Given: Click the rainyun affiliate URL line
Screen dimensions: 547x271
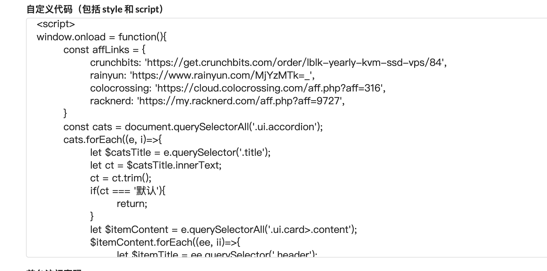Looking at the screenshot, I should click(x=202, y=75).
